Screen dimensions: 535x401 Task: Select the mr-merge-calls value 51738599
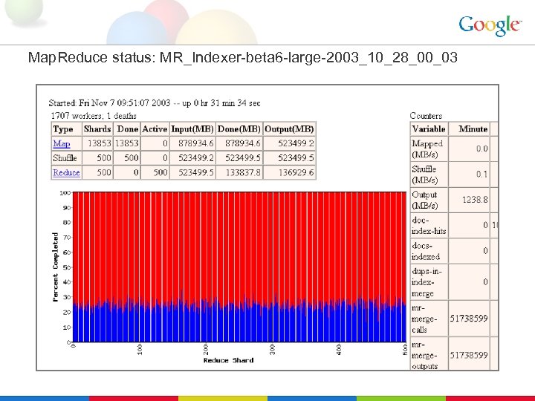[469, 319]
